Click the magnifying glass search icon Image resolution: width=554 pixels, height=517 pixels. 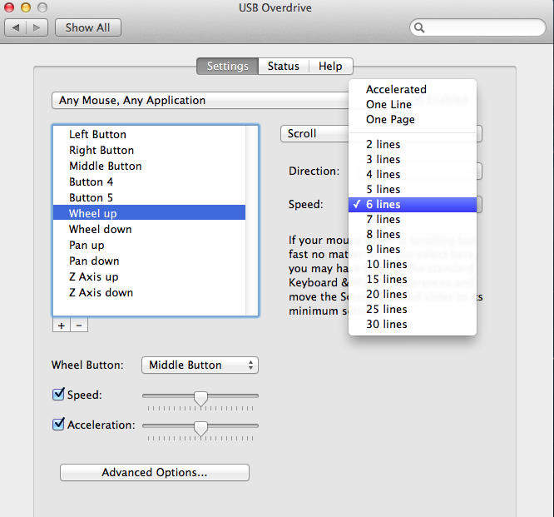coord(419,27)
